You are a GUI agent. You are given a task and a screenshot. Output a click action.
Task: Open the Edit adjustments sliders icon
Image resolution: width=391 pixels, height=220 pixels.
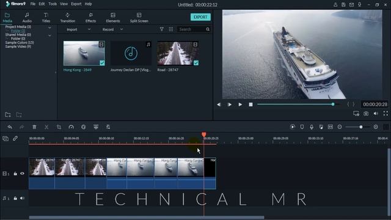[108, 127]
